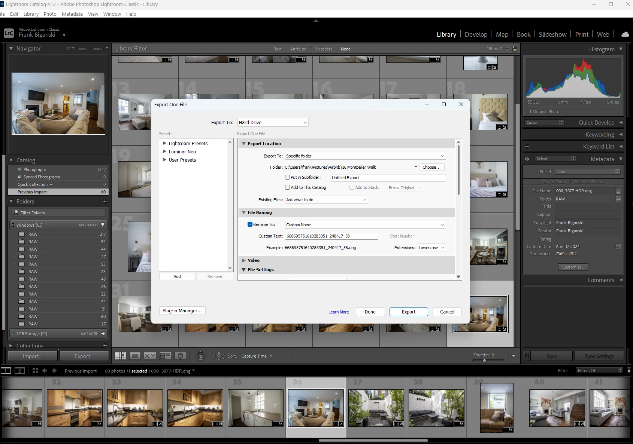Screen dimensions: 633x444
Task: Open People view face icon
Action: (181, 356)
